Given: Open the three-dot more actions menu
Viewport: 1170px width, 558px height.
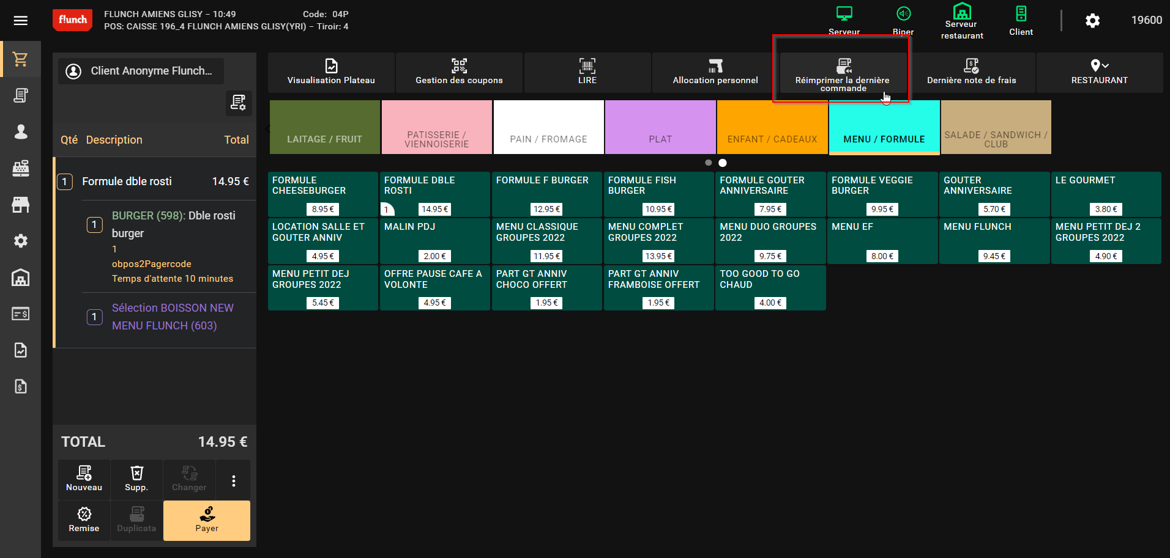Looking at the screenshot, I should 233,480.
